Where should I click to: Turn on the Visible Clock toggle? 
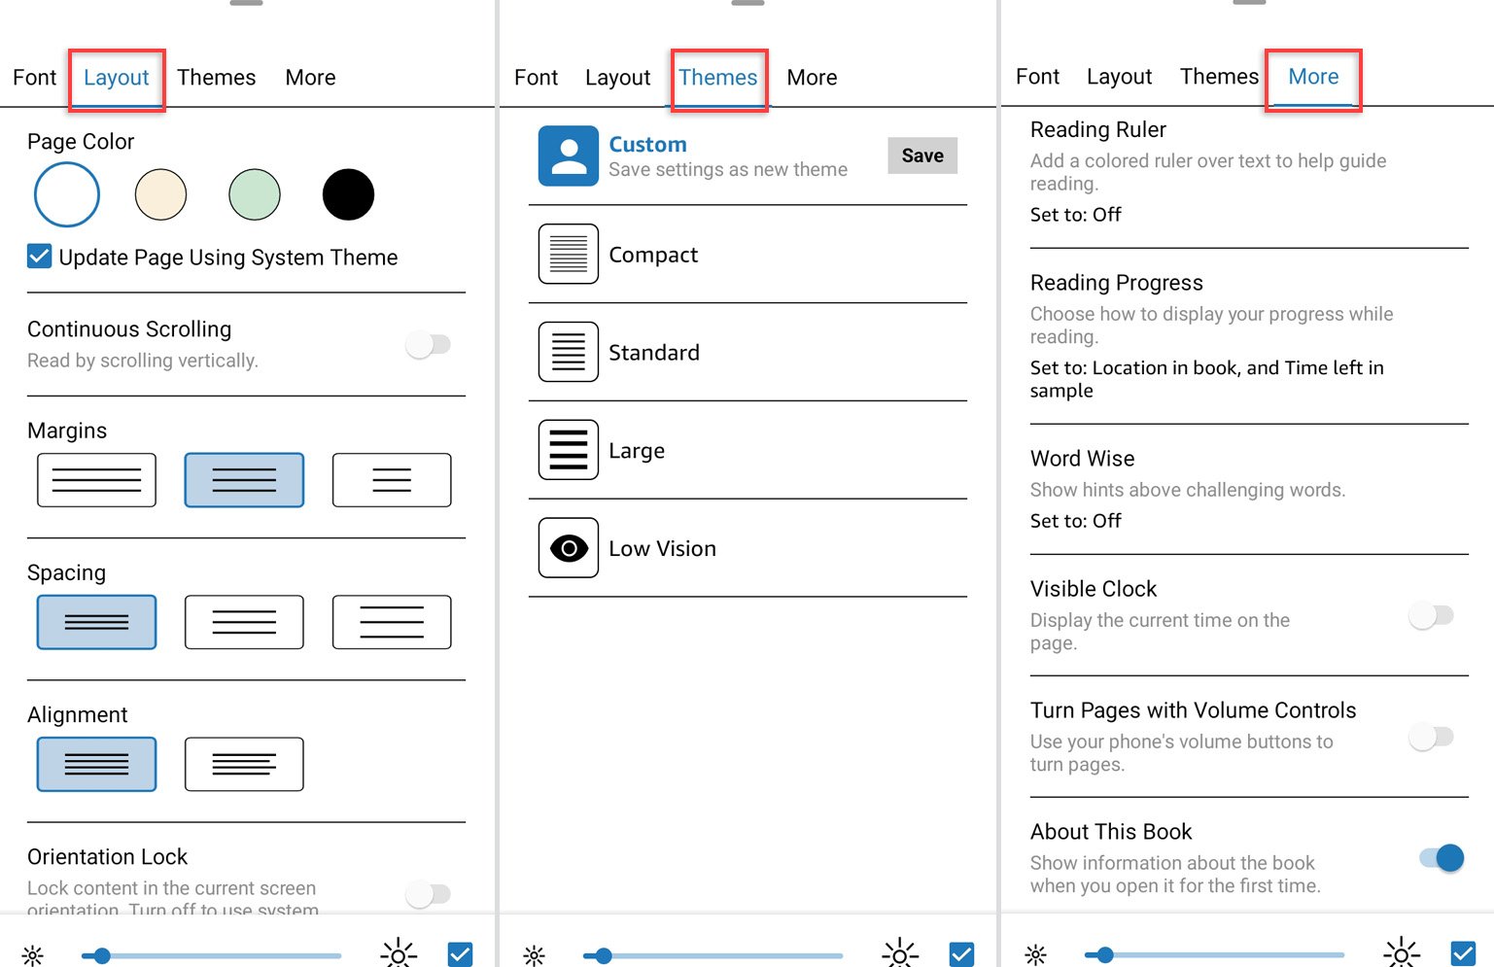[x=1431, y=615]
